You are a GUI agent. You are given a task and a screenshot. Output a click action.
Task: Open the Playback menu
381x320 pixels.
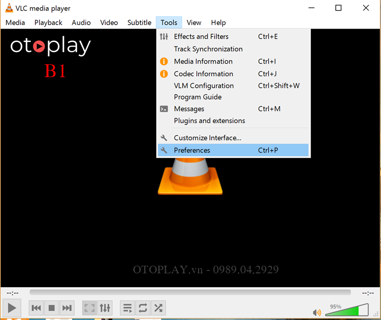point(49,22)
